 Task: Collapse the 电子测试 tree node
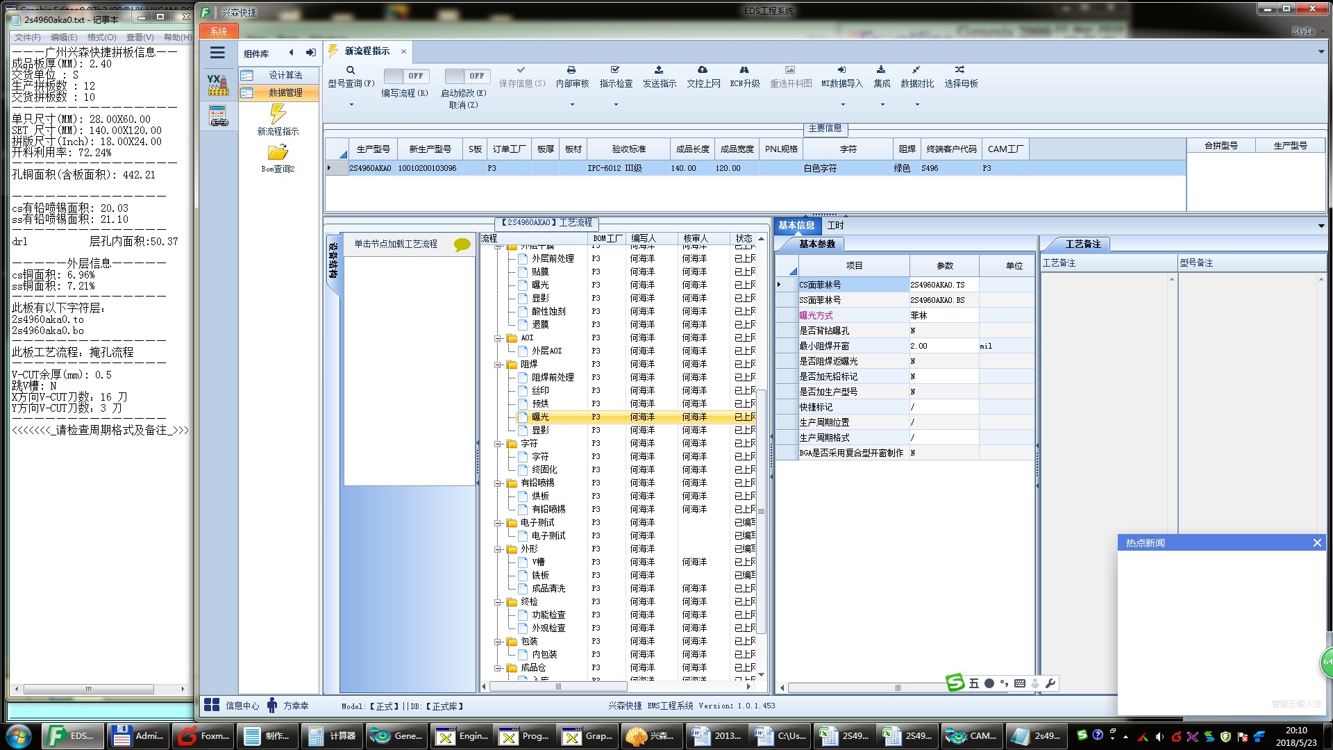tap(498, 523)
